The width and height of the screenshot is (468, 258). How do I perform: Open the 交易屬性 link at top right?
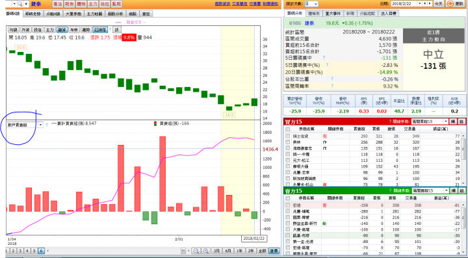click(240, 4)
